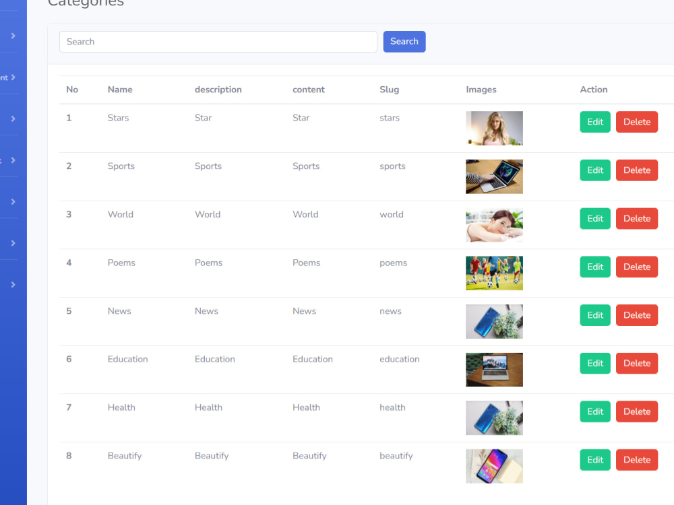The height and width of the screenshot is (505, 674).
Task: Click the Name column header
Action: point(120,90)
